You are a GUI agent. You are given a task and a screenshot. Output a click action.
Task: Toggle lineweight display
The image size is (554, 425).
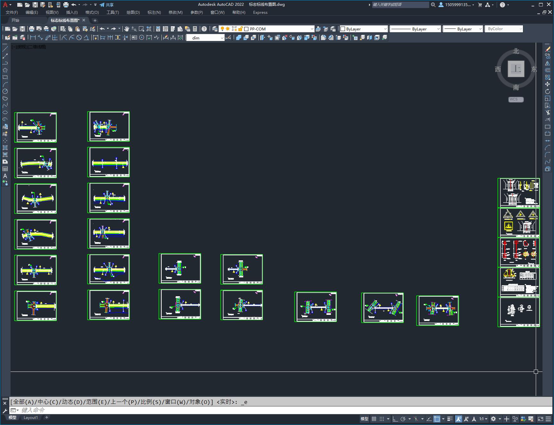click(450, 419)
